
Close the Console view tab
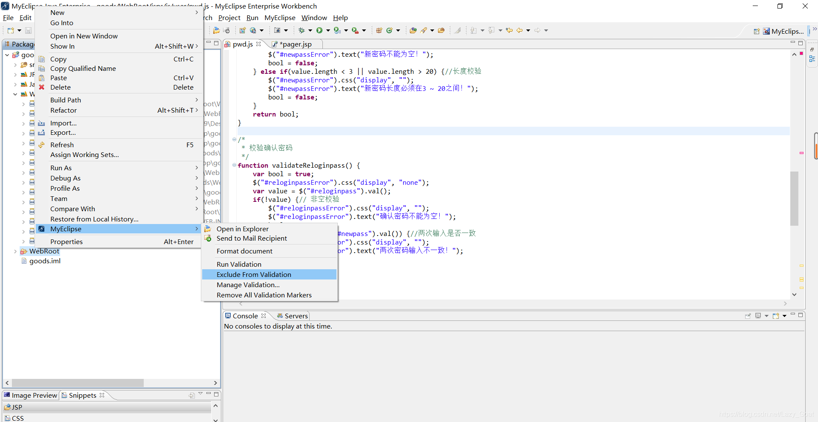[x=264, y=316]
